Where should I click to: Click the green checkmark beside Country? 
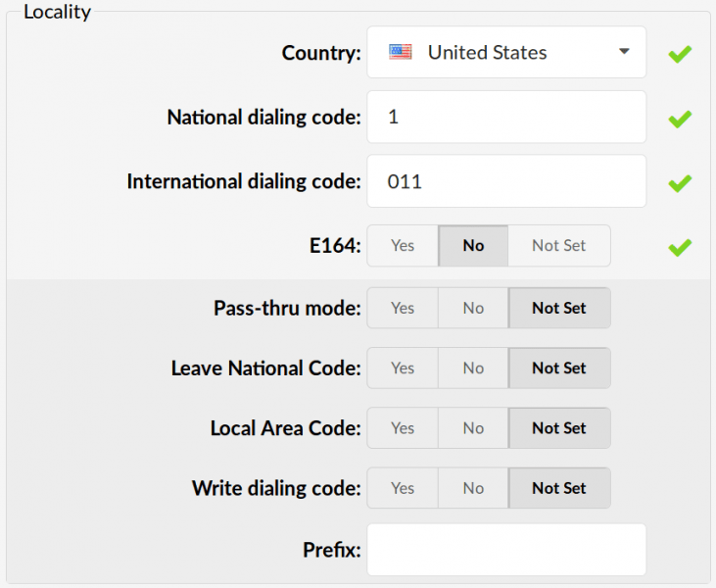pyautogui.click(x=680, y=54)
